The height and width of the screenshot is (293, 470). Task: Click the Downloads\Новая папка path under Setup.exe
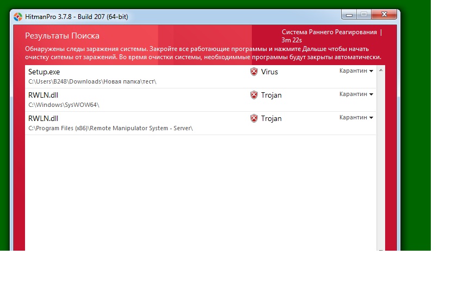pyautogui.click(x=92, y=81)
